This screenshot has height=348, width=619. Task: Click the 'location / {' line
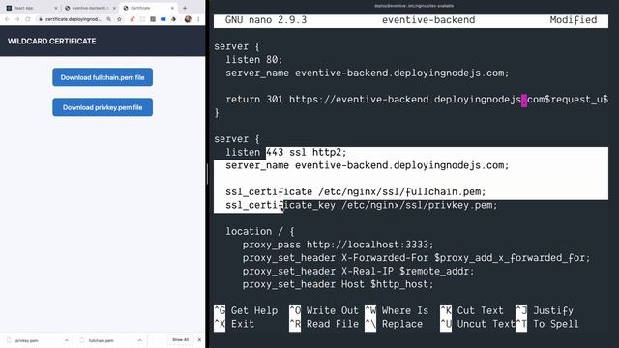tap(260, 231)
